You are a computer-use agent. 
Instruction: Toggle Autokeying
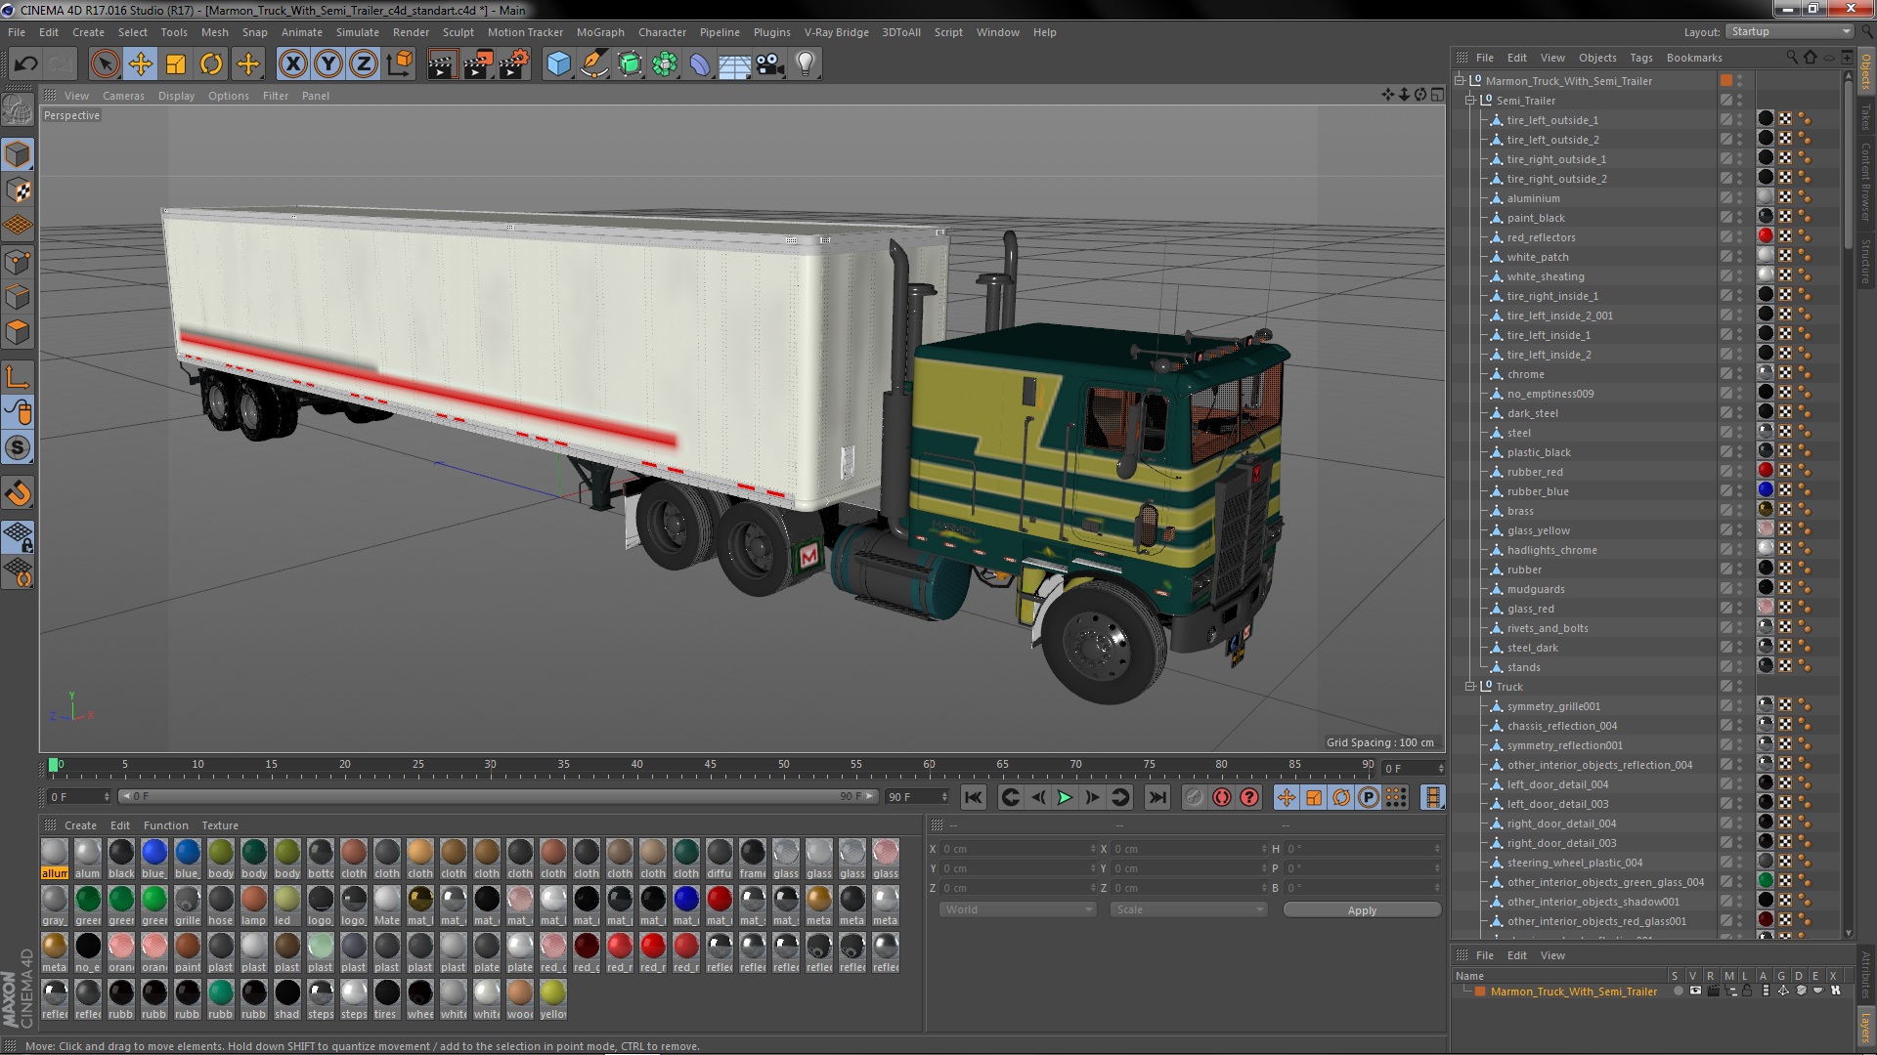point(1222,798)
